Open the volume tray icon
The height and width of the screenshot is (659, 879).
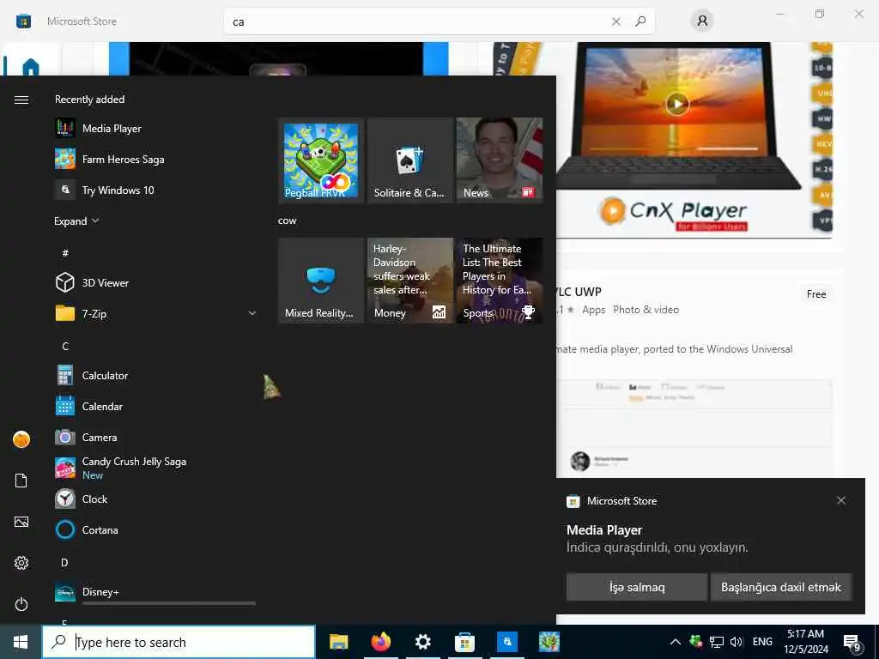pos(736,642)
